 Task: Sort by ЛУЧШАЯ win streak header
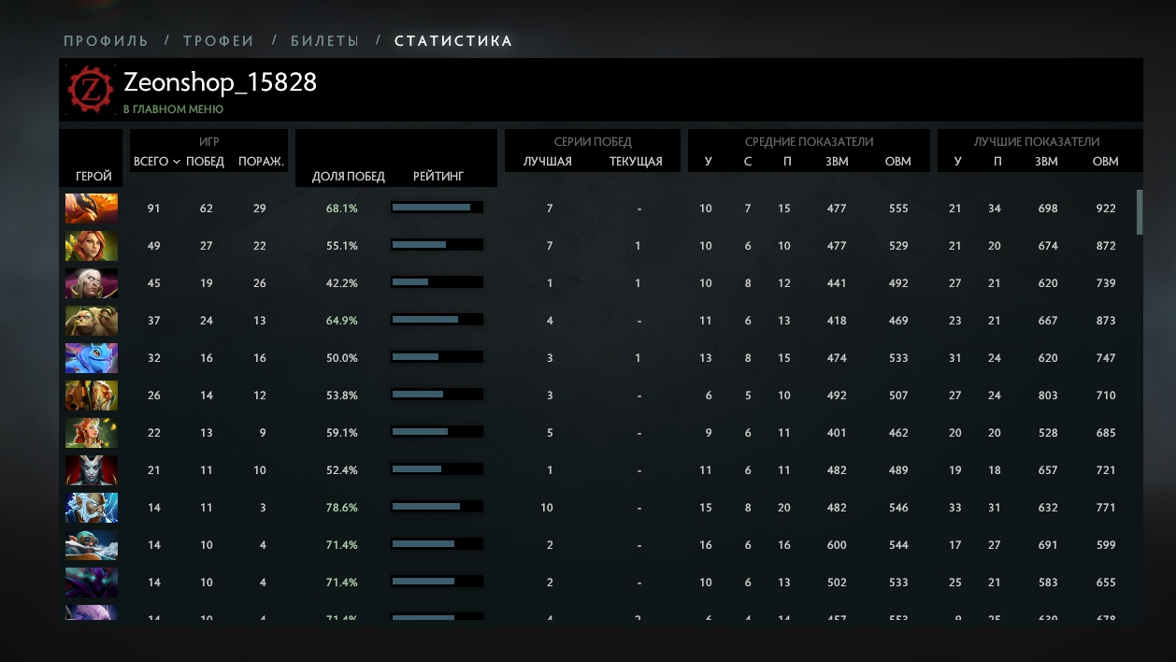[548, 162]
